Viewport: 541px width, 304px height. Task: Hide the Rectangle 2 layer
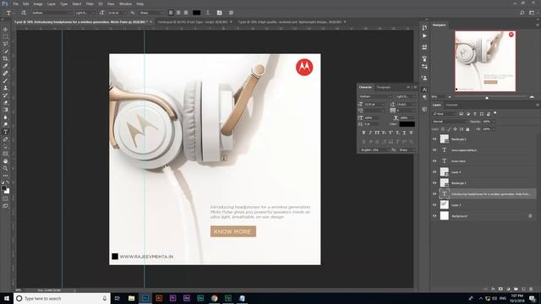pos(434,138)
